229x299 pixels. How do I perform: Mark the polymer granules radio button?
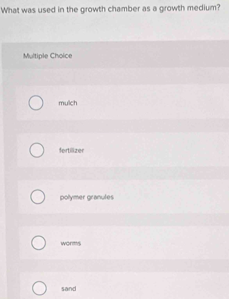(x=38, y=198)
